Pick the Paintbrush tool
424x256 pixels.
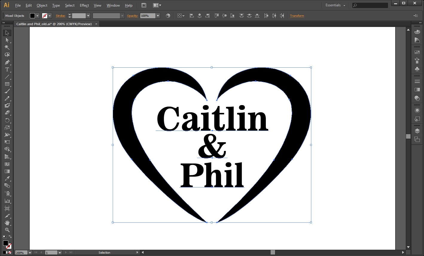[7, 91]
